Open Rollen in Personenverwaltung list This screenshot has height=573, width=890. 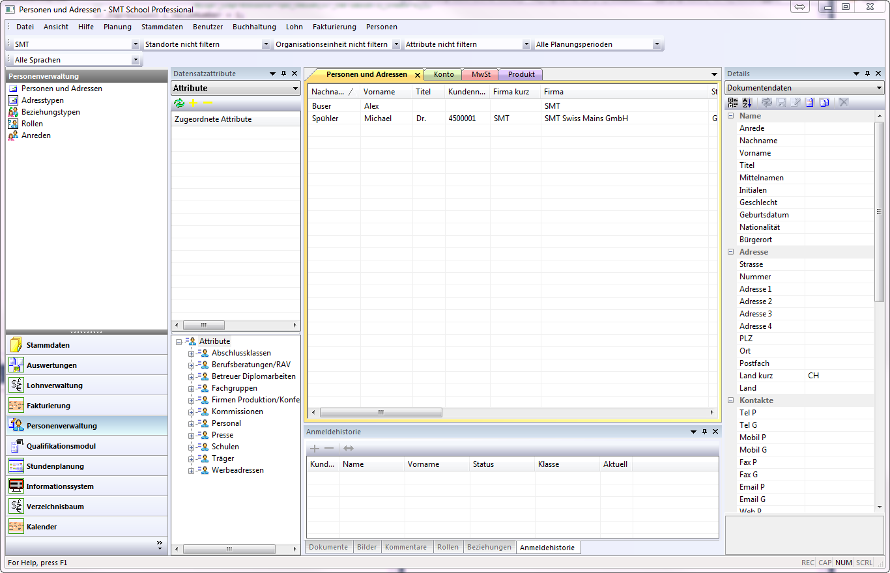pyautogui.click(x=32, y=124)
